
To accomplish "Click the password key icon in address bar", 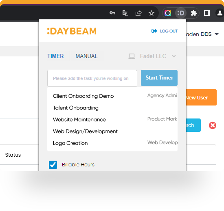I will pyautogui.click(x=112, y=13).
